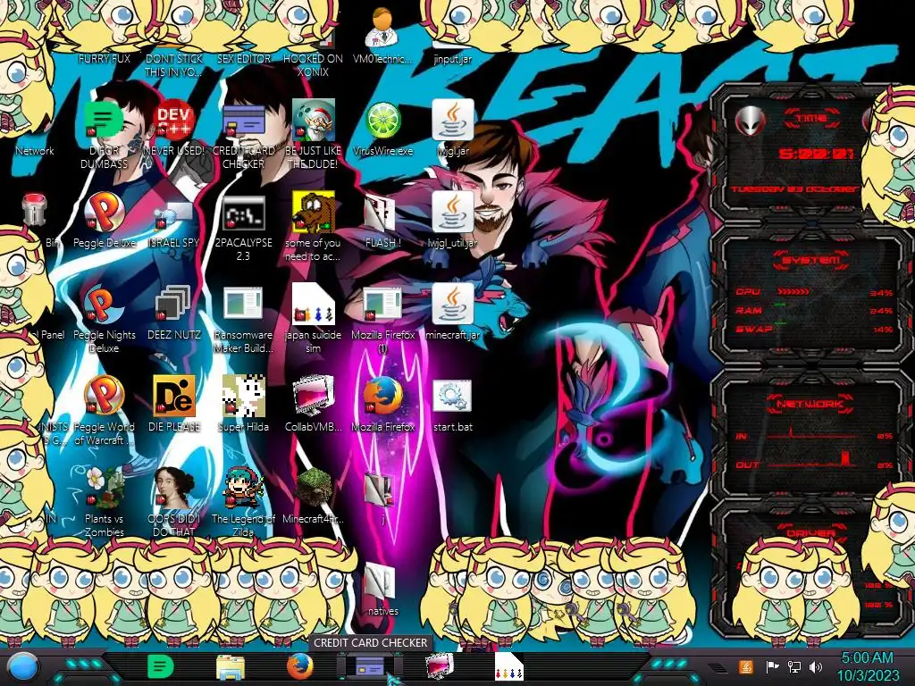Open the DEEZ NUTZ shortcut

coord(174,313)
